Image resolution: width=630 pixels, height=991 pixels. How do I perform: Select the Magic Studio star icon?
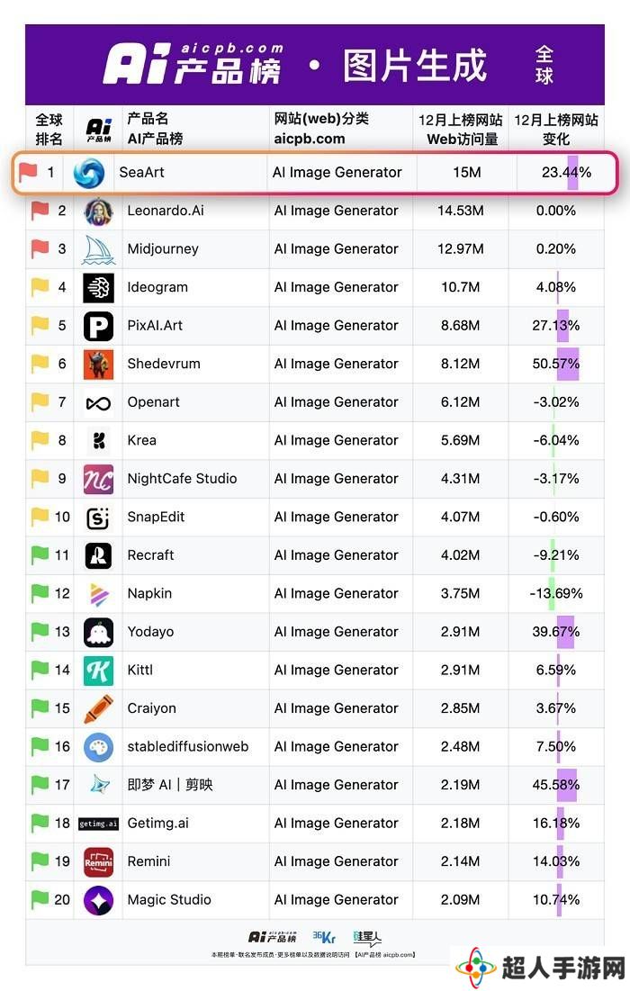coord(99,901)
